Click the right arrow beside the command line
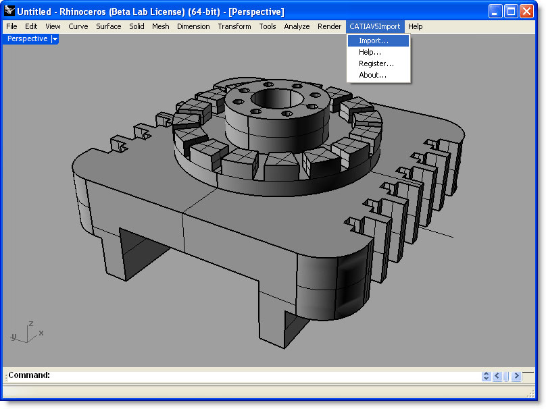This screenshot has width=546, height=409. [x=518, y=376]
